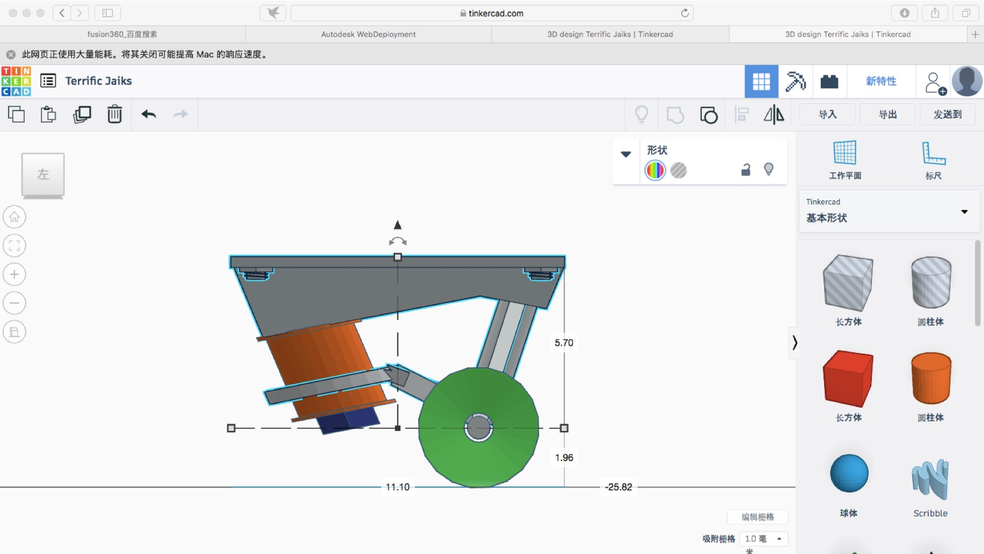Go back in browser history
Image resolution: width=984 pixels, height=554 pixels.
pyautogui.click(x=62, y=13)
